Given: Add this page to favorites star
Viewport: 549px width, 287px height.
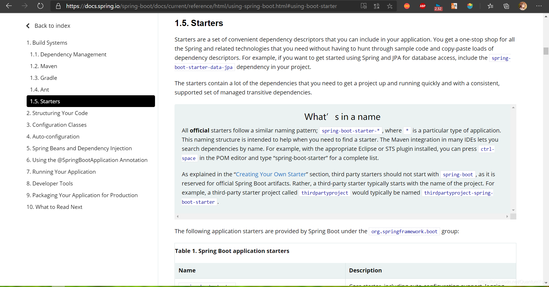Looking at the screenshot, I should click(x=390, y=6).
